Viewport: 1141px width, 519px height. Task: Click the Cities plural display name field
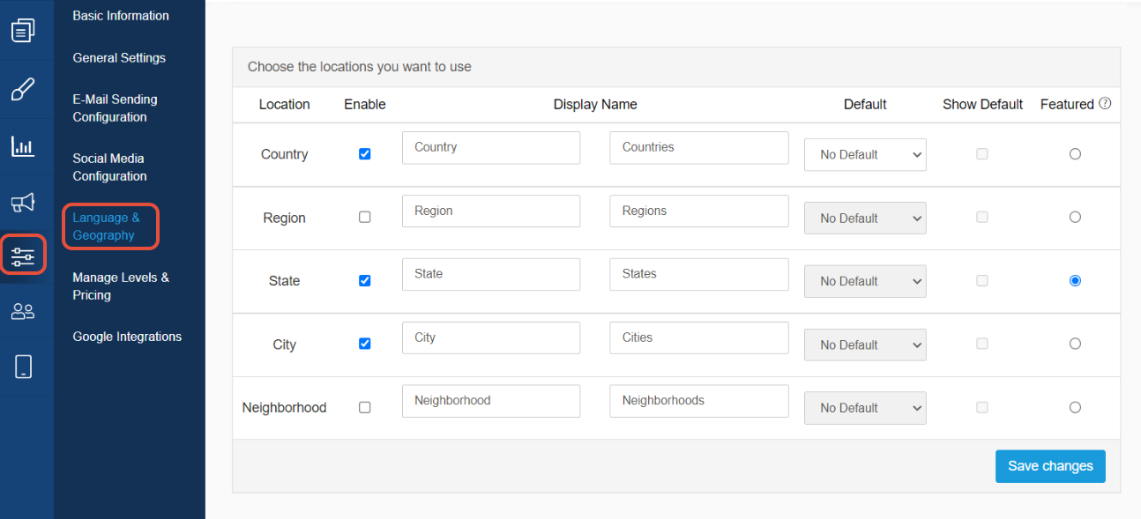pos(698,337)
